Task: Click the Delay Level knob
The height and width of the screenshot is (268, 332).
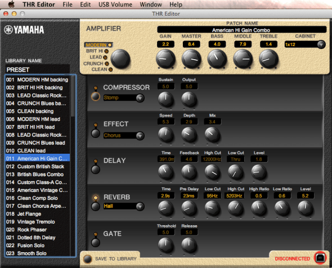Action: pos(259,172)
